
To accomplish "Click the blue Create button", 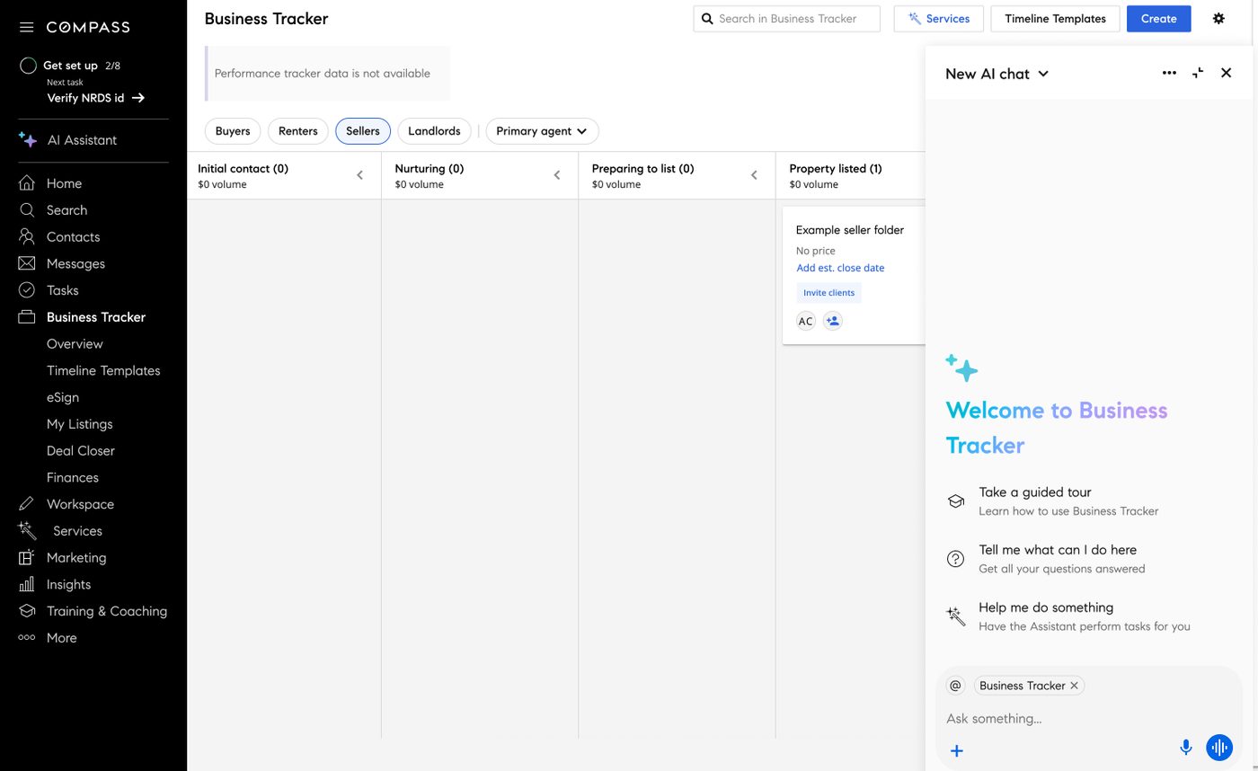I will coord(1158,19).
